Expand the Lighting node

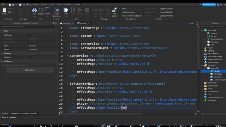tap(202, 51)
